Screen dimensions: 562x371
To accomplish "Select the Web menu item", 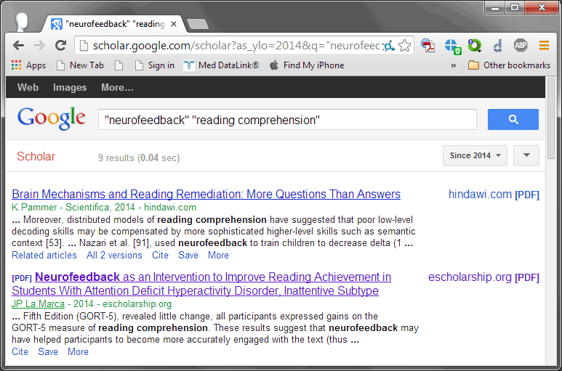I will 28,87.
